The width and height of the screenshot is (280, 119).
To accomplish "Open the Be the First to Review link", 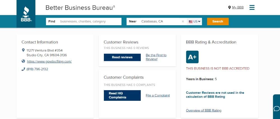I will coord(156,57).
